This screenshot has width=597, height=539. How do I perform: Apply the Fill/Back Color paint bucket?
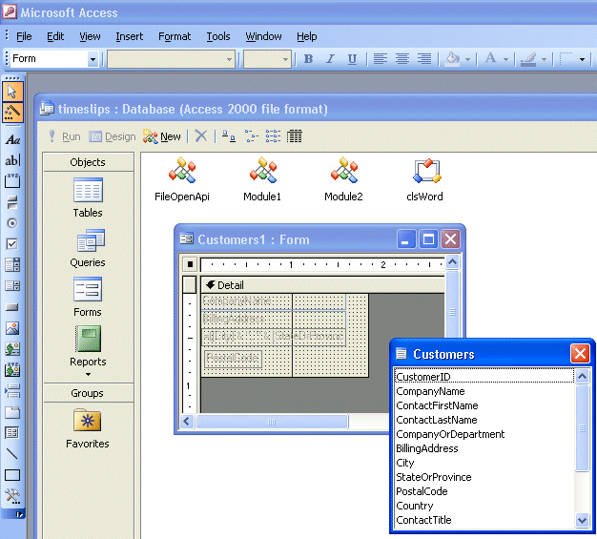pos(453,59)
